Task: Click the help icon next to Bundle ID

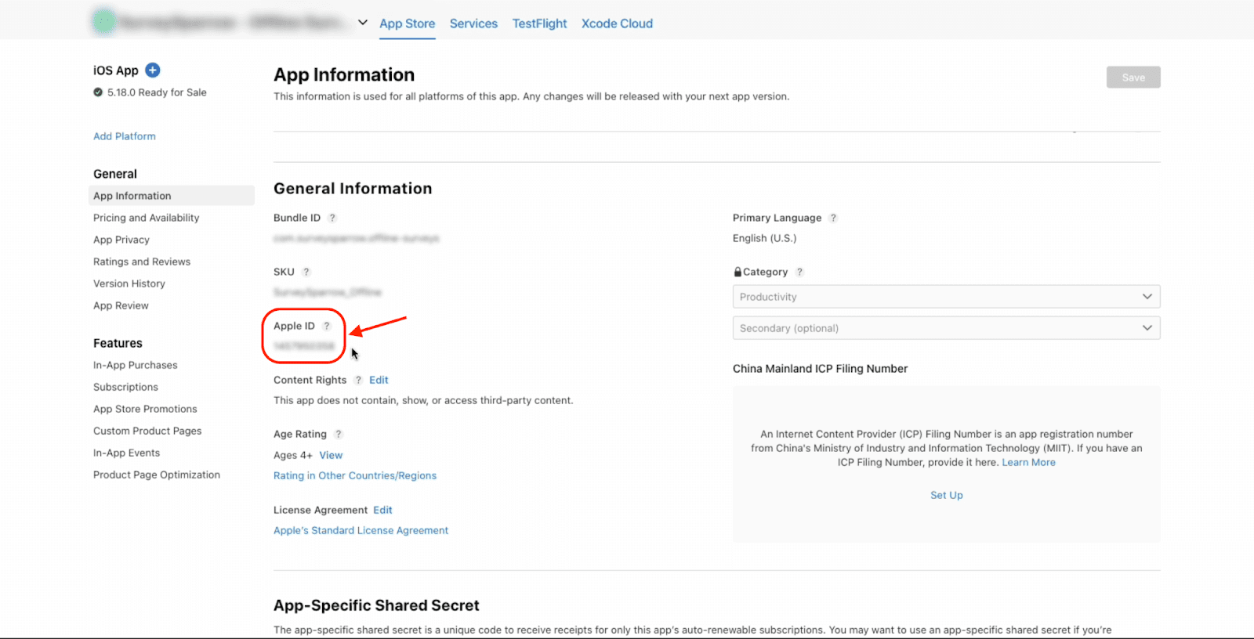Action: tap(332, 218)
